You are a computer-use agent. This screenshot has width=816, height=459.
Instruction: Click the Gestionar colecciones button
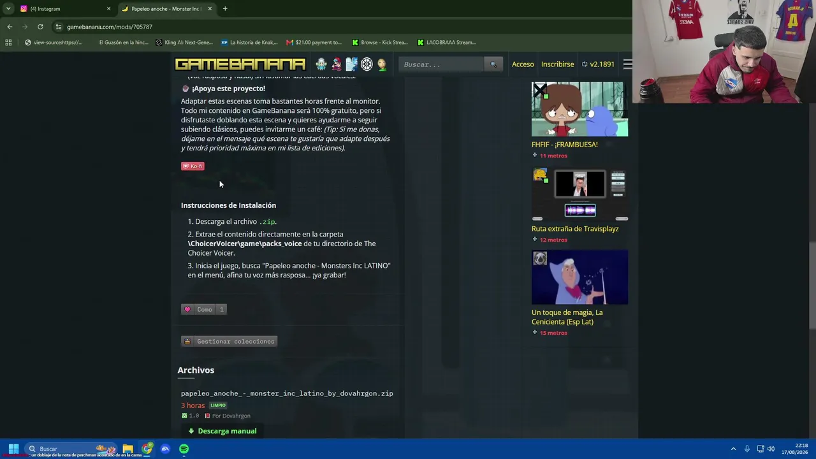click(229, 341)
